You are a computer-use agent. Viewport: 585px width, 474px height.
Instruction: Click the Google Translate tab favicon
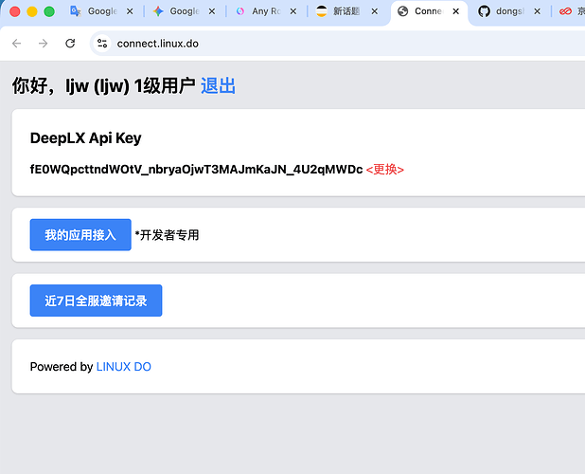point(76,11)
